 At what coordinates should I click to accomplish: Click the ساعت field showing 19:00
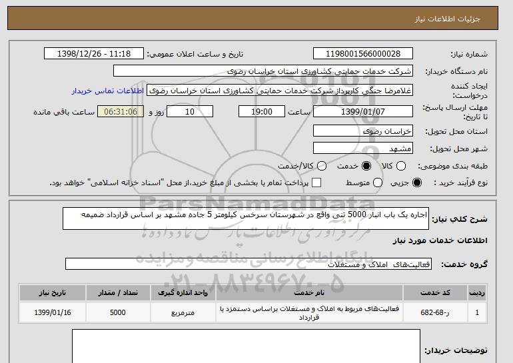point(262,111)
